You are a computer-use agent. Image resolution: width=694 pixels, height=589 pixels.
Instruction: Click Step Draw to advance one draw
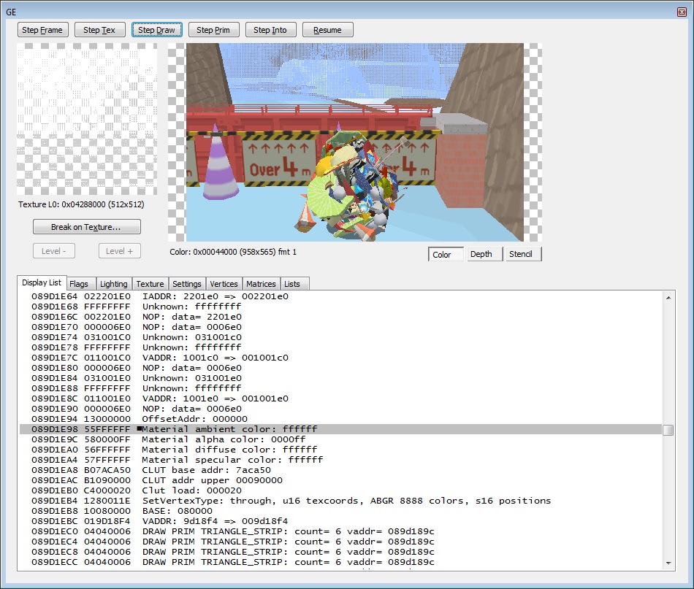[x=156, y=30]
